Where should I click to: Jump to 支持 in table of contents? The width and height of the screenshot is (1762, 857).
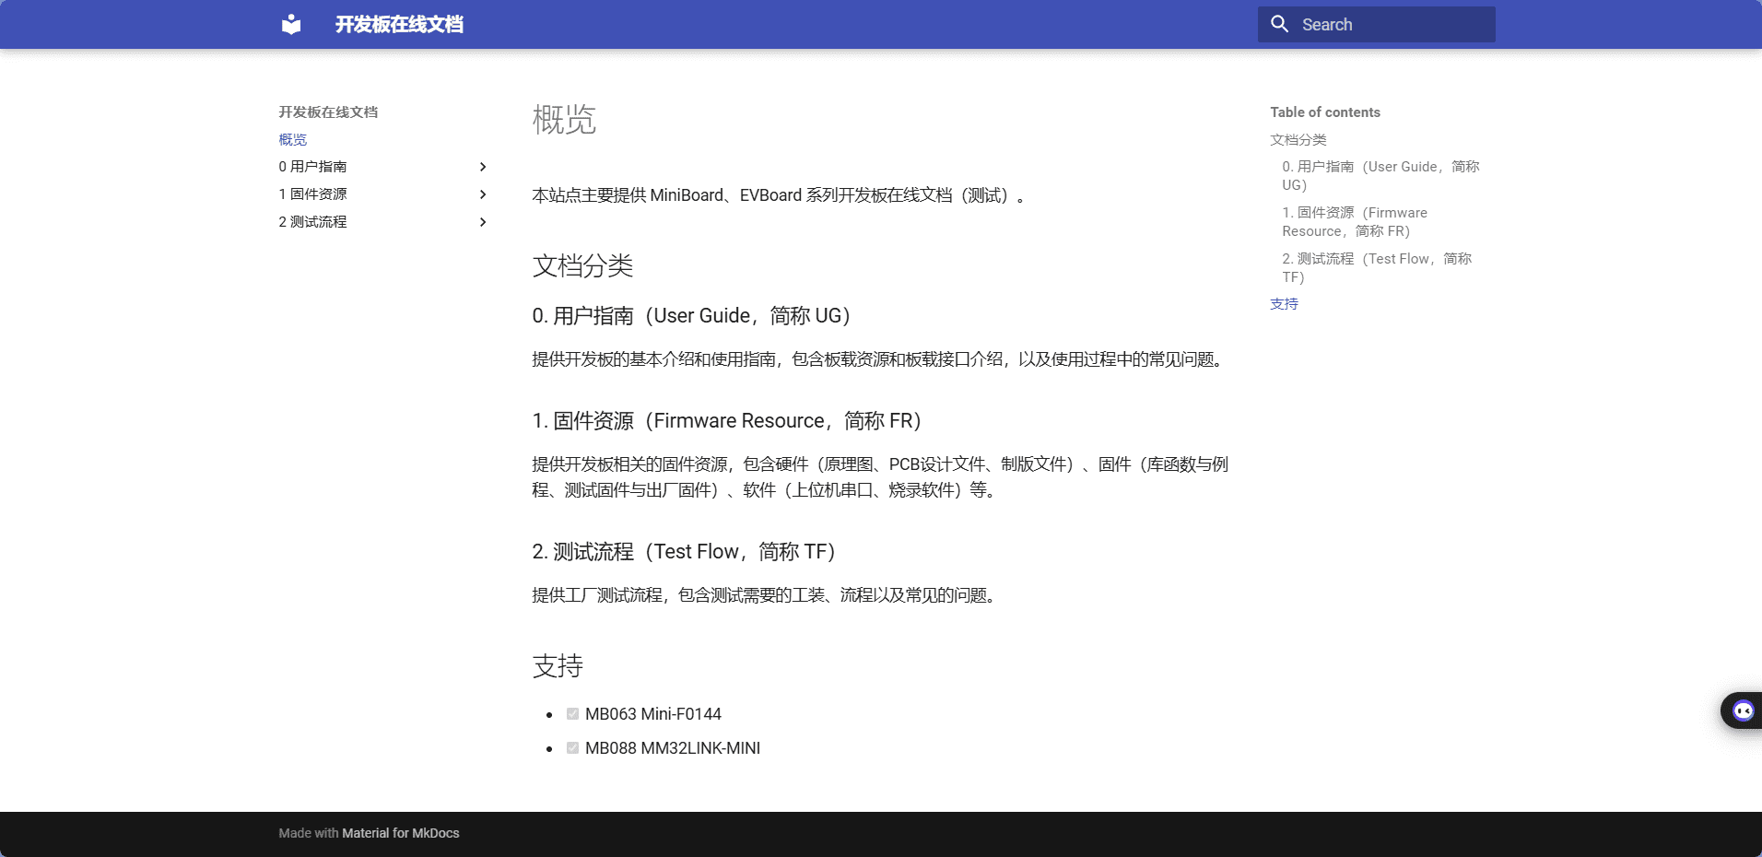tap(1284, 303)
